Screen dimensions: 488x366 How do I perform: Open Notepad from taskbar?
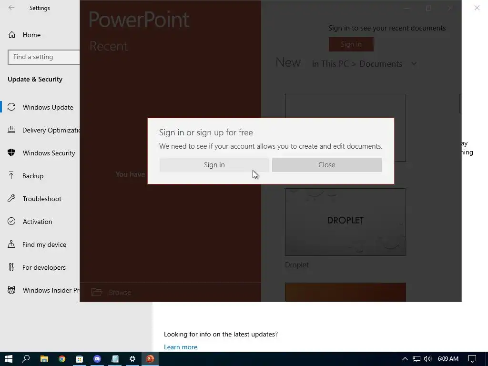point(115,359)
